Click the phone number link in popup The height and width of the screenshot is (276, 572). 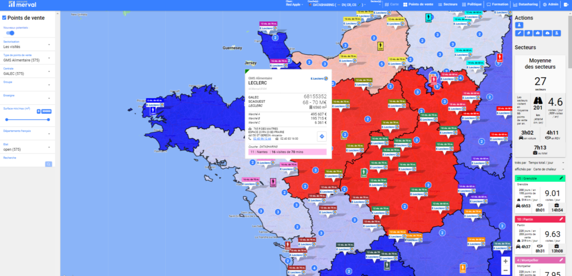pos(261,138)
